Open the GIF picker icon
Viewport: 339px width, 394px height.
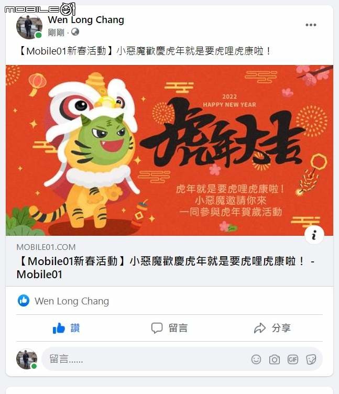tap(293, 359)
